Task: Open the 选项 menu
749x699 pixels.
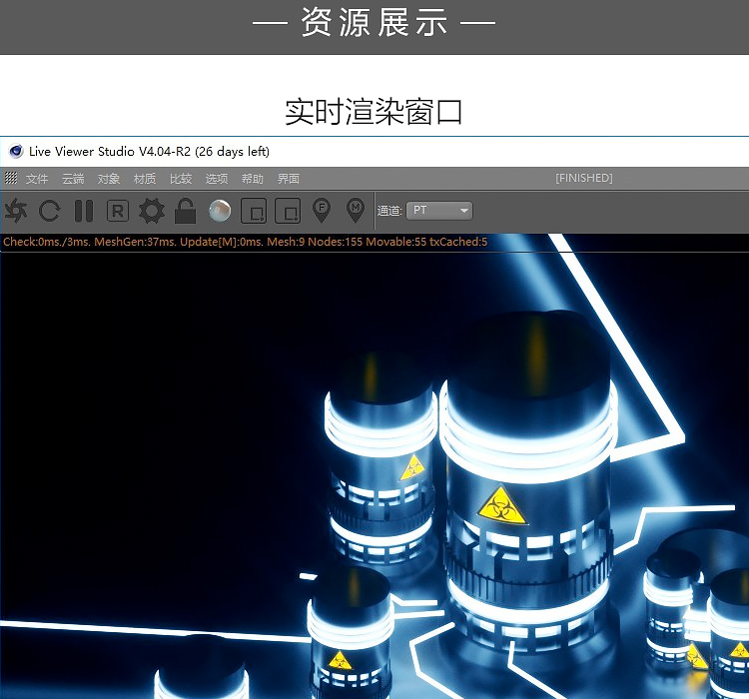Action: 217,179
